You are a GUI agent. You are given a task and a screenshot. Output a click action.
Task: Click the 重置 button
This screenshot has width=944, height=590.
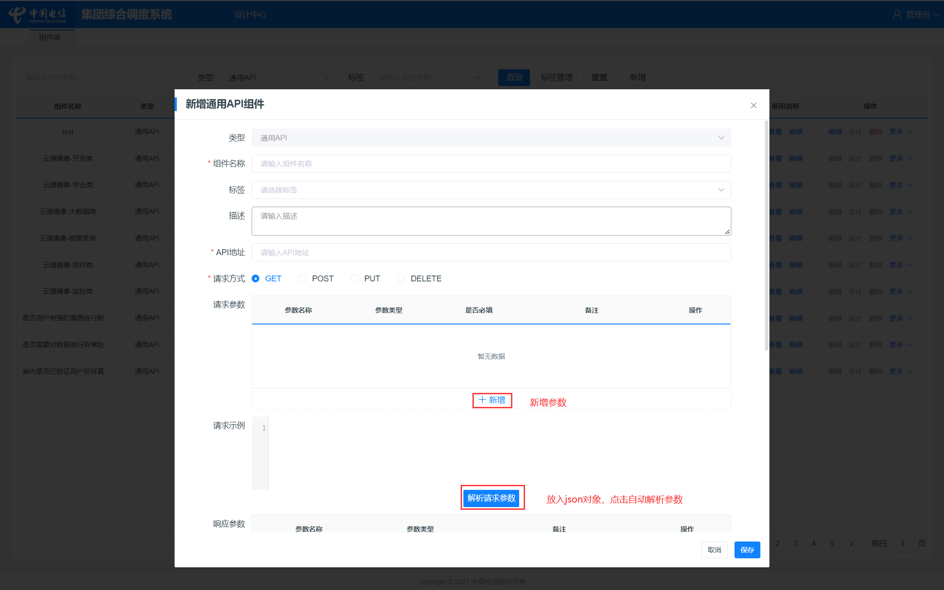pos(599,77)
